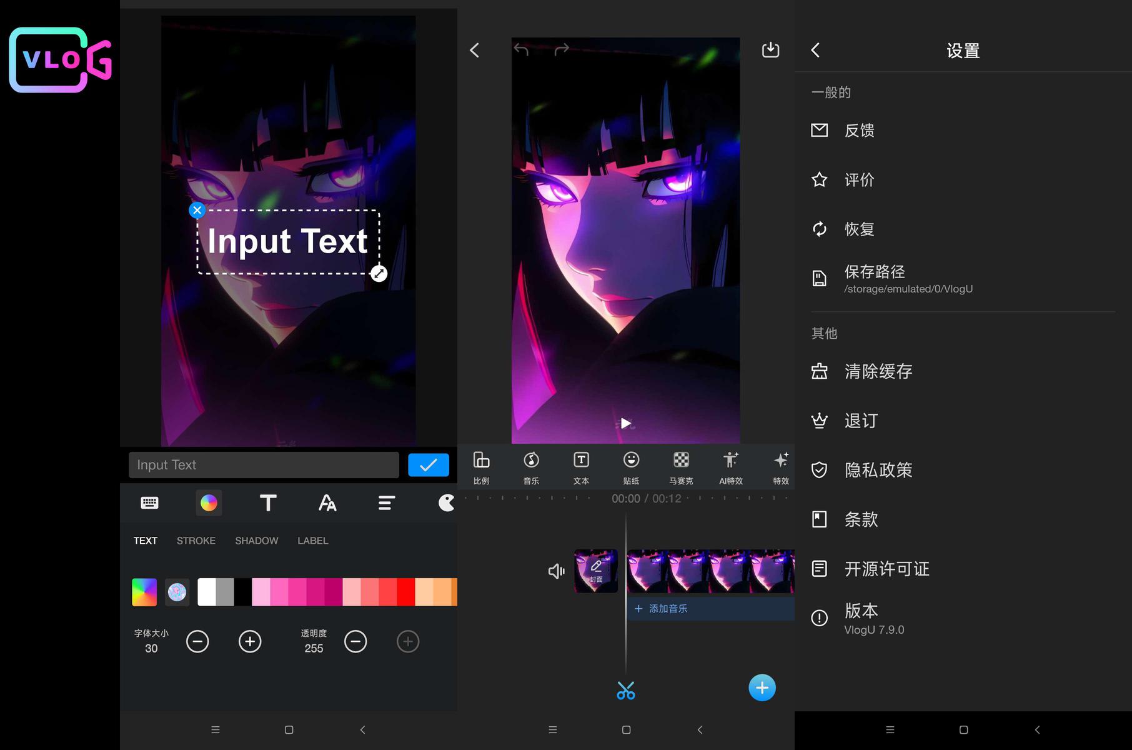Open the 马赛克 mosaic tool

681,467
